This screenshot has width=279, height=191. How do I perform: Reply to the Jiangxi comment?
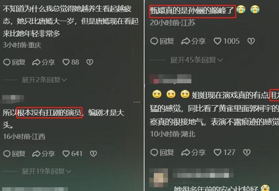coord(14,154)
